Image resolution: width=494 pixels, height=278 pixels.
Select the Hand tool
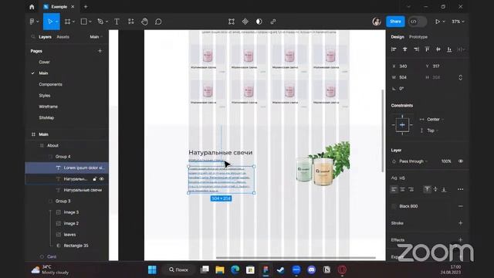(144, 22)
